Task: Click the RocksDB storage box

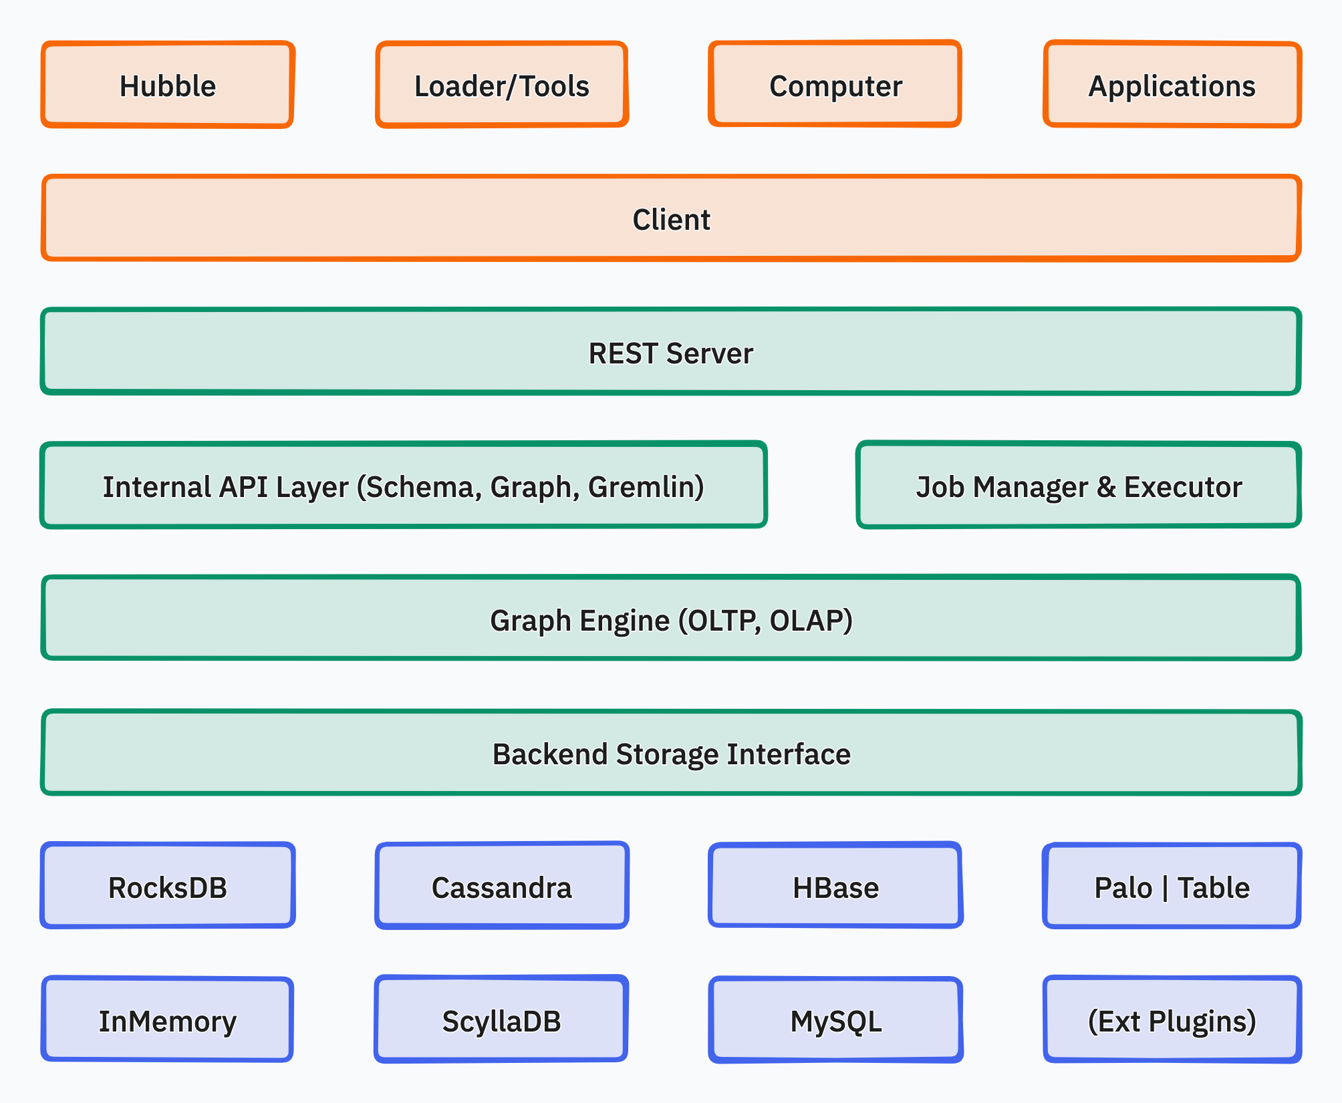Action: coord(168,887)
